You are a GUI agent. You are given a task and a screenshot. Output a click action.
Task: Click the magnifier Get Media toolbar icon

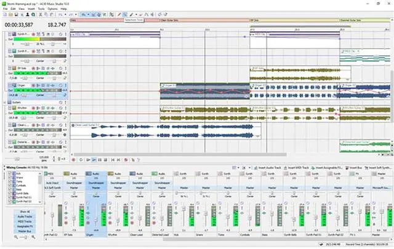pos(33,15)
